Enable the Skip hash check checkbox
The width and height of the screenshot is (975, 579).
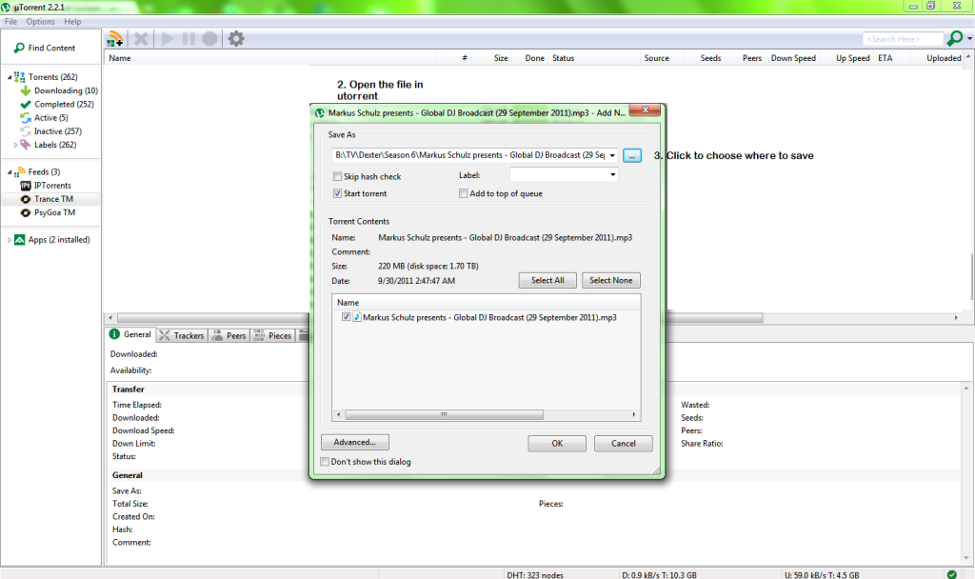337,176
